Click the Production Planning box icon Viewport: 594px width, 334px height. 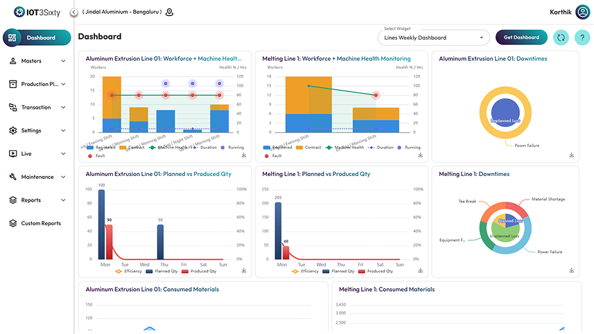(x=13, y=84)
